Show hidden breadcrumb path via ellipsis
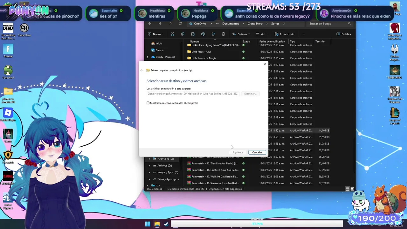 pyautogui.click(x=217, y=24)
